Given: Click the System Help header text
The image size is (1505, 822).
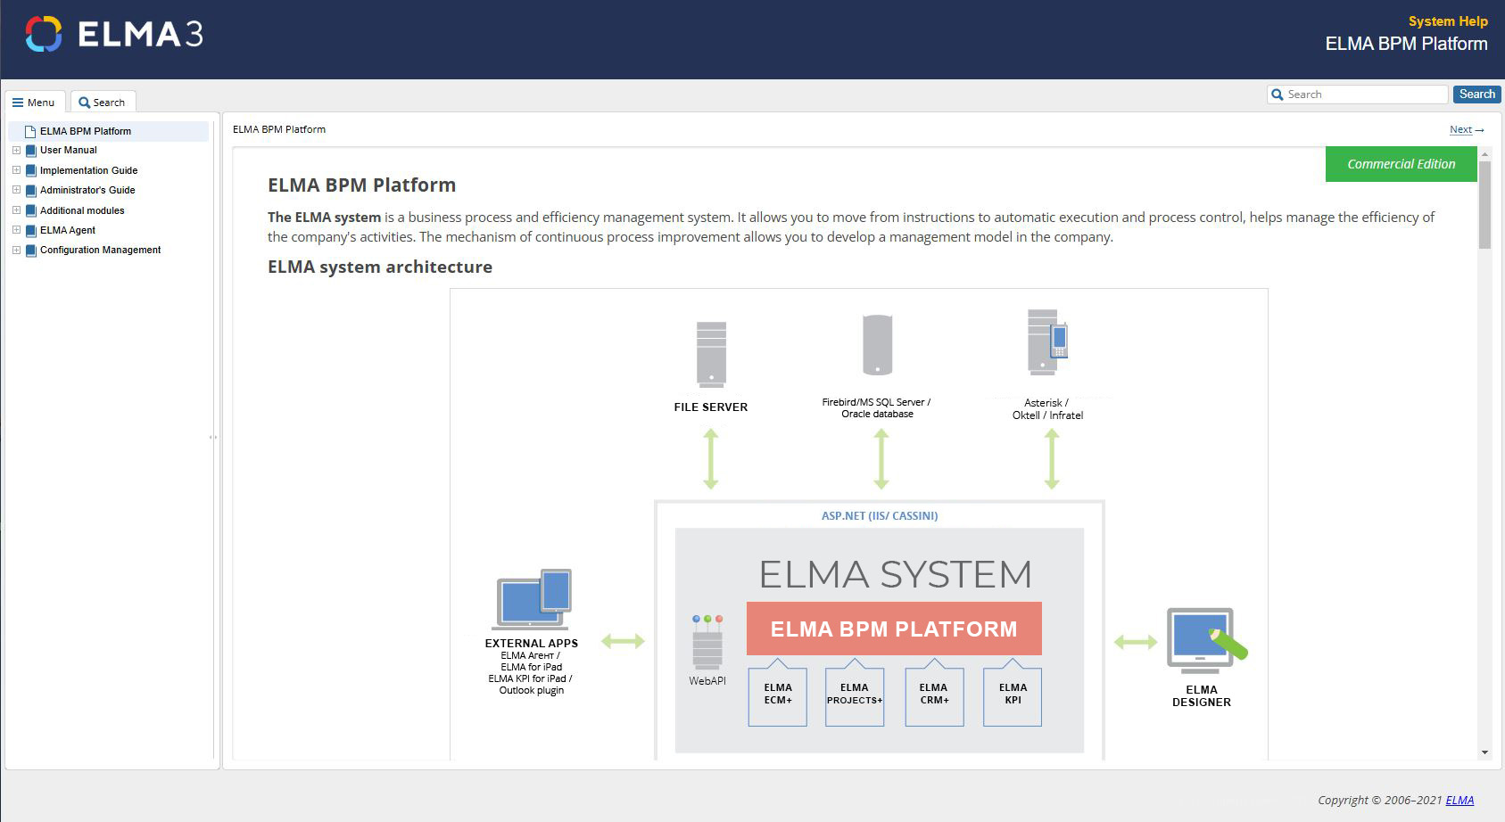Looking at the screenshot, I should (1448, 21).
